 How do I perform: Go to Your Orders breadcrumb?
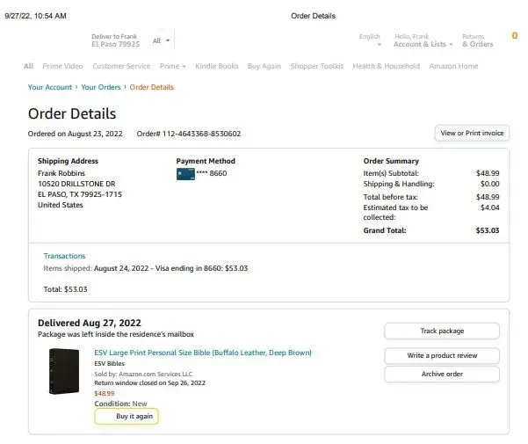click(x=101, y=87)
